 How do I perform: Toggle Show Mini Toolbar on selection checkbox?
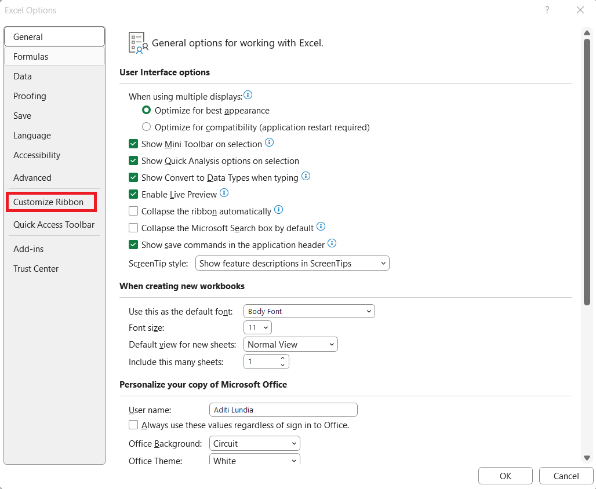point(133,144)
